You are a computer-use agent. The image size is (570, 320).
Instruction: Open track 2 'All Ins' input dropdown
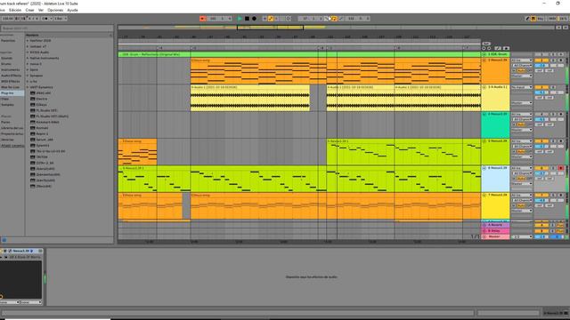coord(522,60)
